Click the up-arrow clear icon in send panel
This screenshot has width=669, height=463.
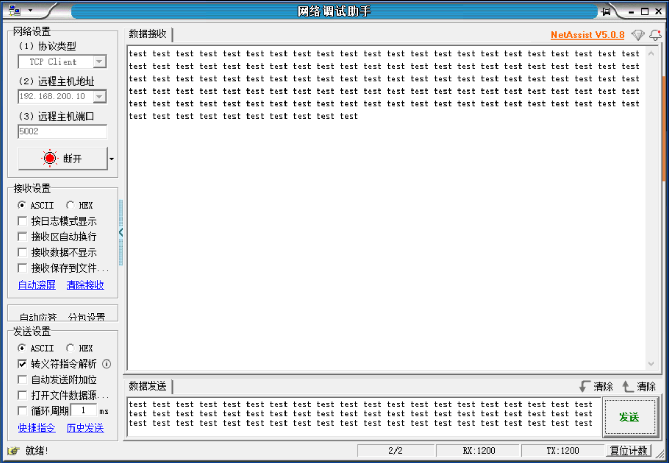627,387
